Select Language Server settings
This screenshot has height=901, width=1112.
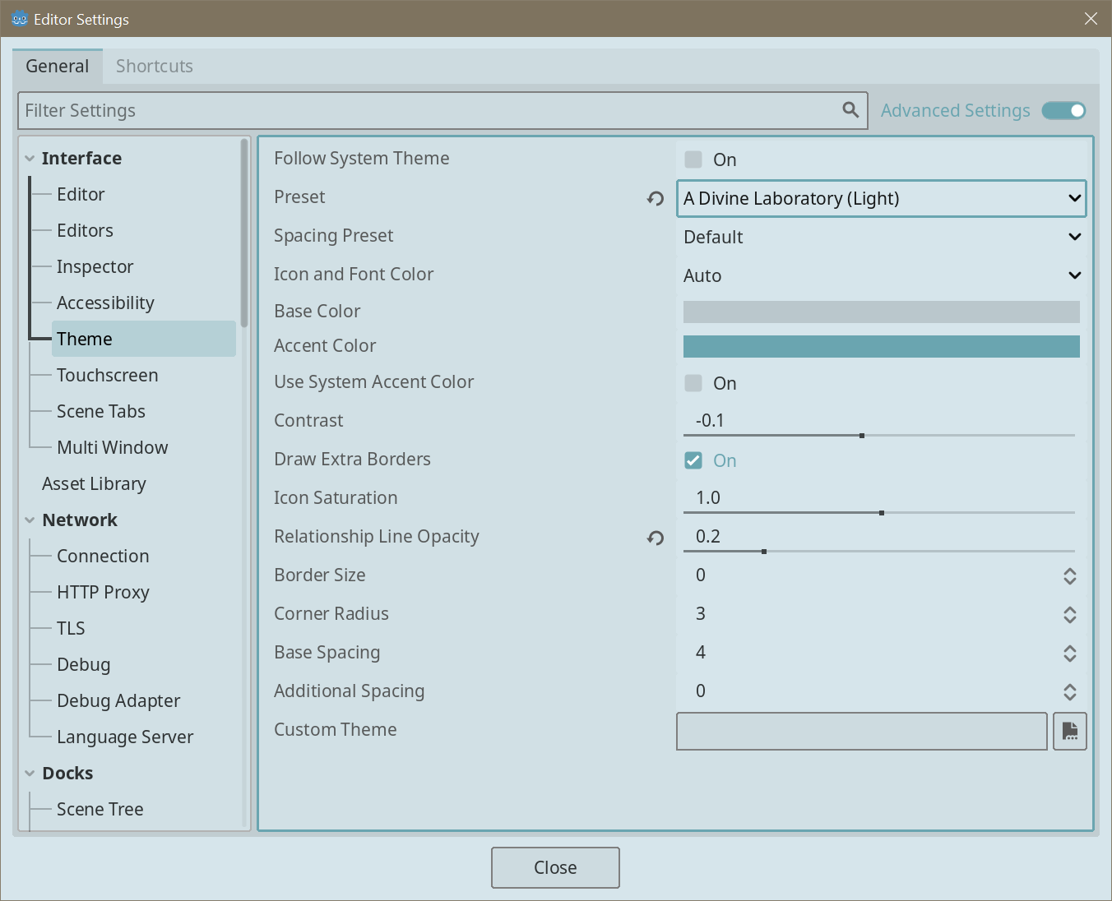(125, 737)
